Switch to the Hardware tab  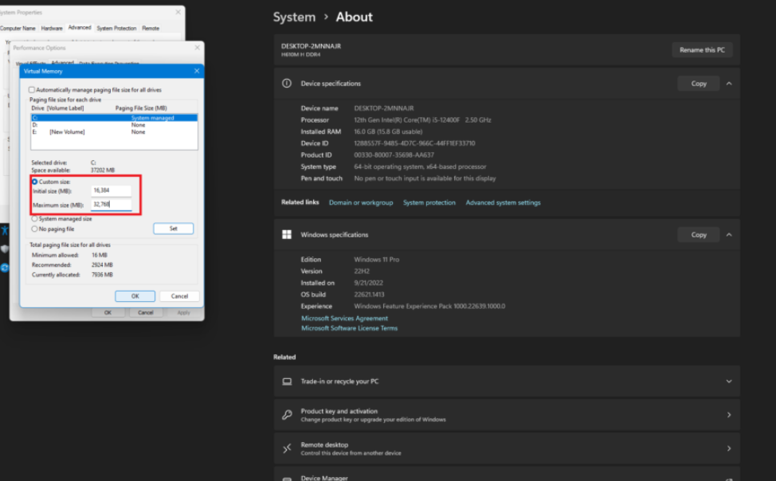coord(52,28)
